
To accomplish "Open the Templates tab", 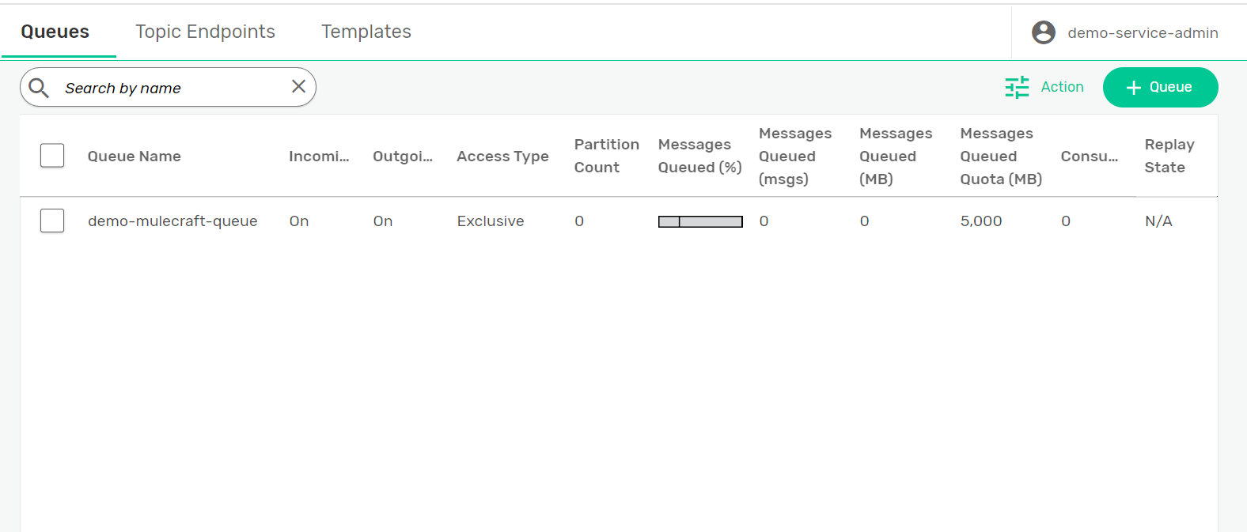I will tap(366, 32).
